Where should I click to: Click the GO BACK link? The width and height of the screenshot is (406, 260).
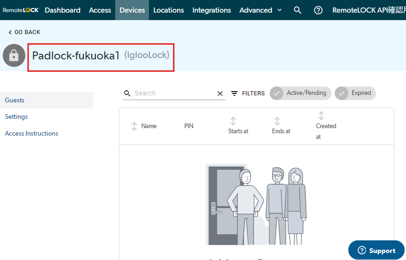click(x=24, y=32)
